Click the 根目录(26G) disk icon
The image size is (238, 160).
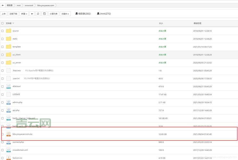pyautogui.click(x=77, y=14)
